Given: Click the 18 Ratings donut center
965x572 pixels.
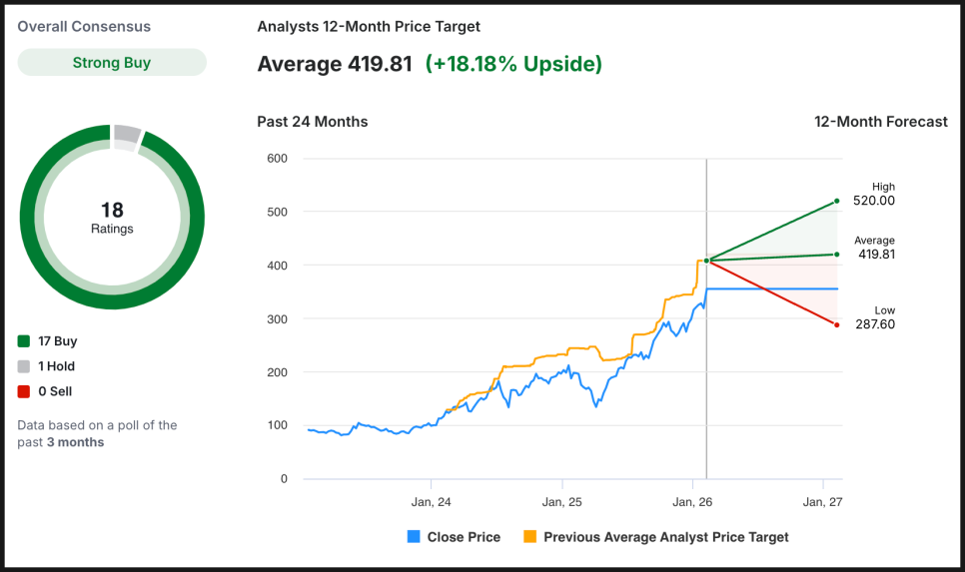Looking at the screenshot, I should pyautogui.click(x=112, y=218).
